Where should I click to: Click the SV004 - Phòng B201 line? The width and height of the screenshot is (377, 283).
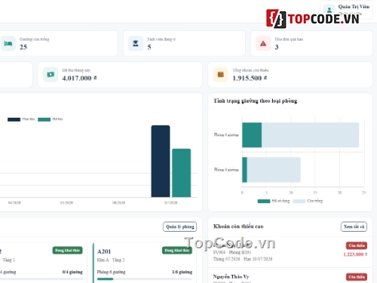coord(232,252)
